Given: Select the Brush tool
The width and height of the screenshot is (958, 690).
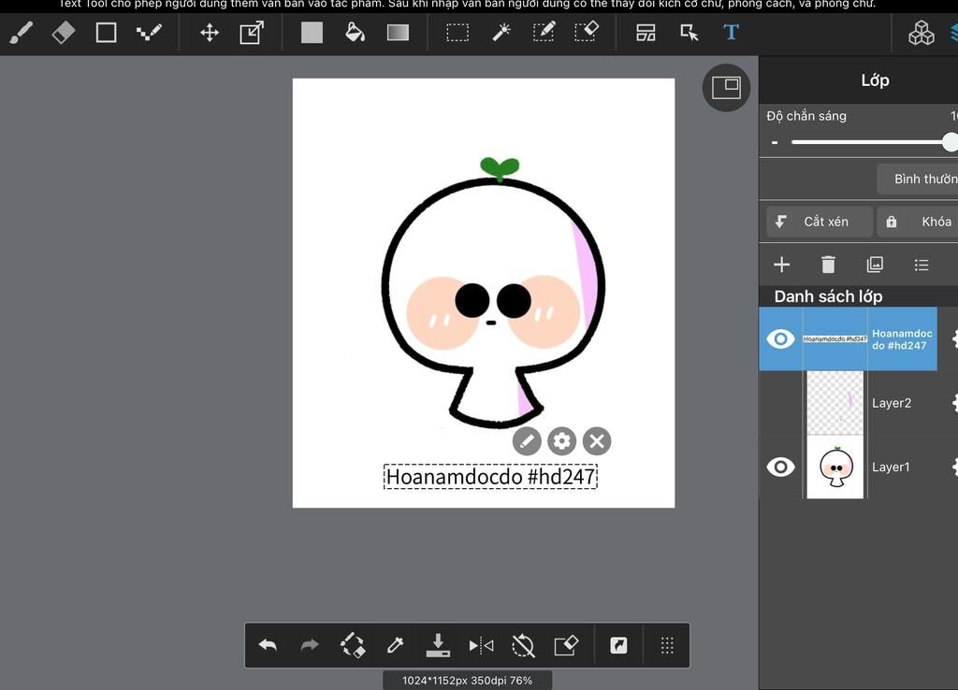Looking at the screenshot, I should point(22,33).
